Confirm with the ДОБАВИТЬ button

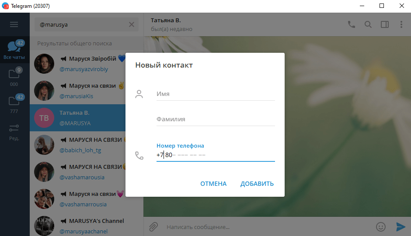click(x=257, y=184)
